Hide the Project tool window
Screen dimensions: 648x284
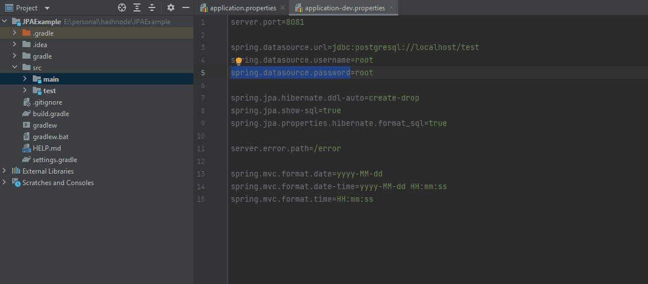(x=185, y=7)
